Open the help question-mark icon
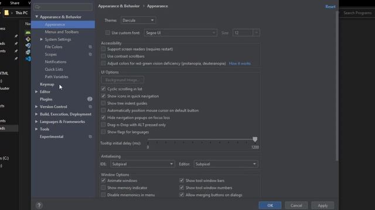This screenshot has width=375, height=210. pos(39,205)
